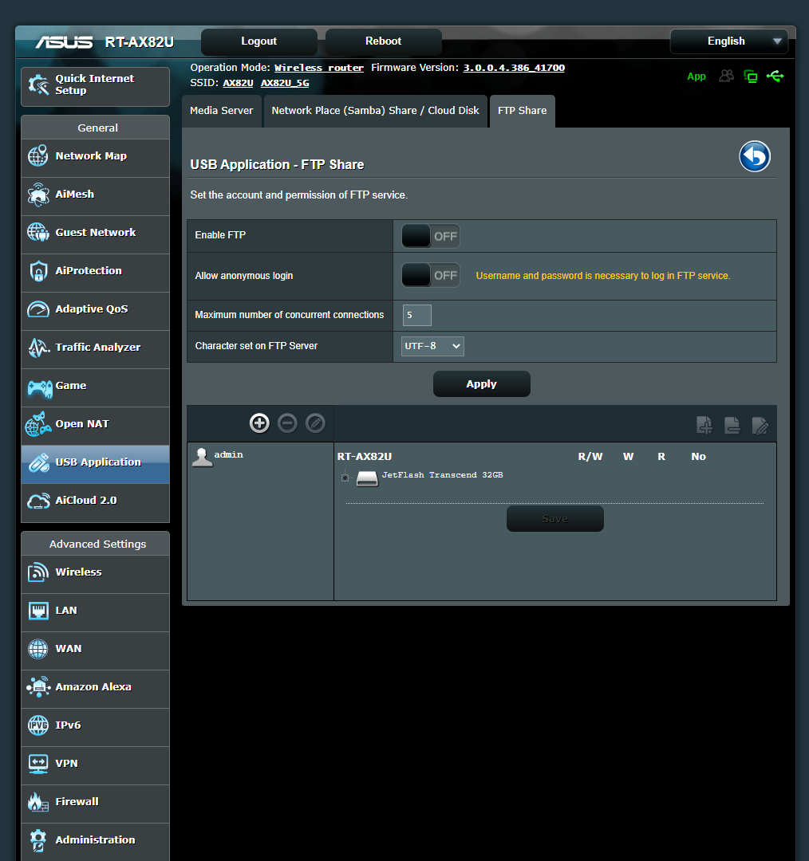Open the AX82U_5G SSID link
The width and height of the screenshot is (809, 861).
[285, 83]
